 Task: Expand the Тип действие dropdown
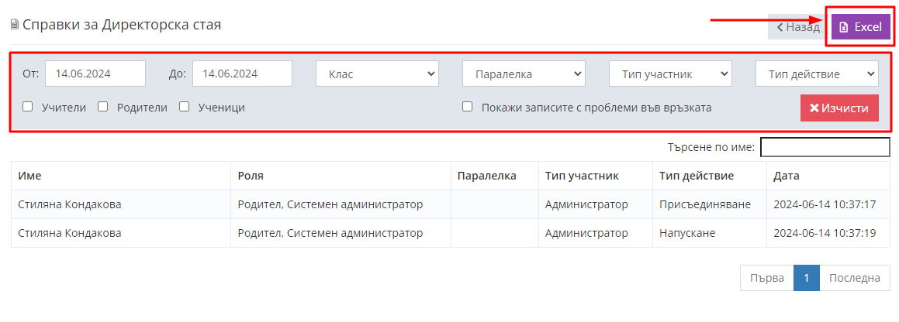tap(817, 74)
